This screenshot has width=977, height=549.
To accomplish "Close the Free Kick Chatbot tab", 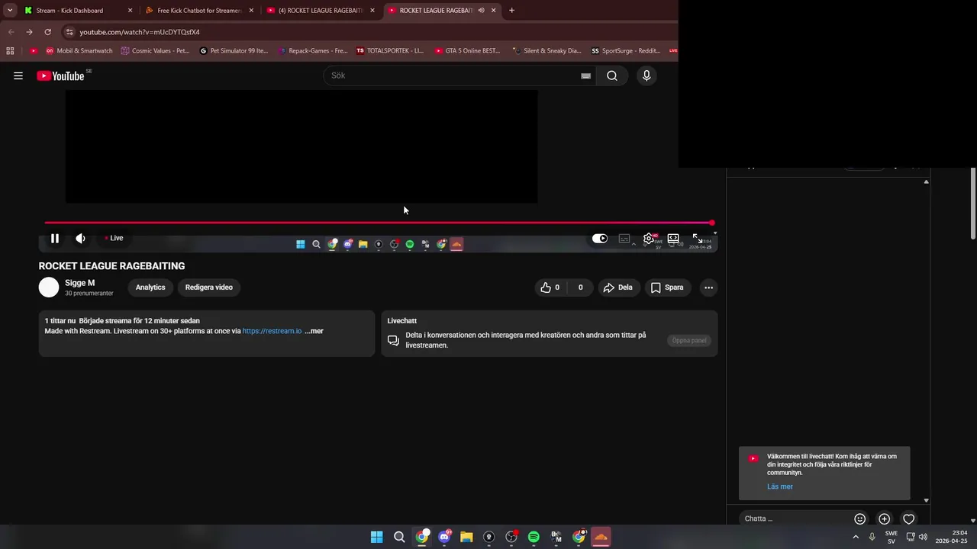I will [251, 11].
